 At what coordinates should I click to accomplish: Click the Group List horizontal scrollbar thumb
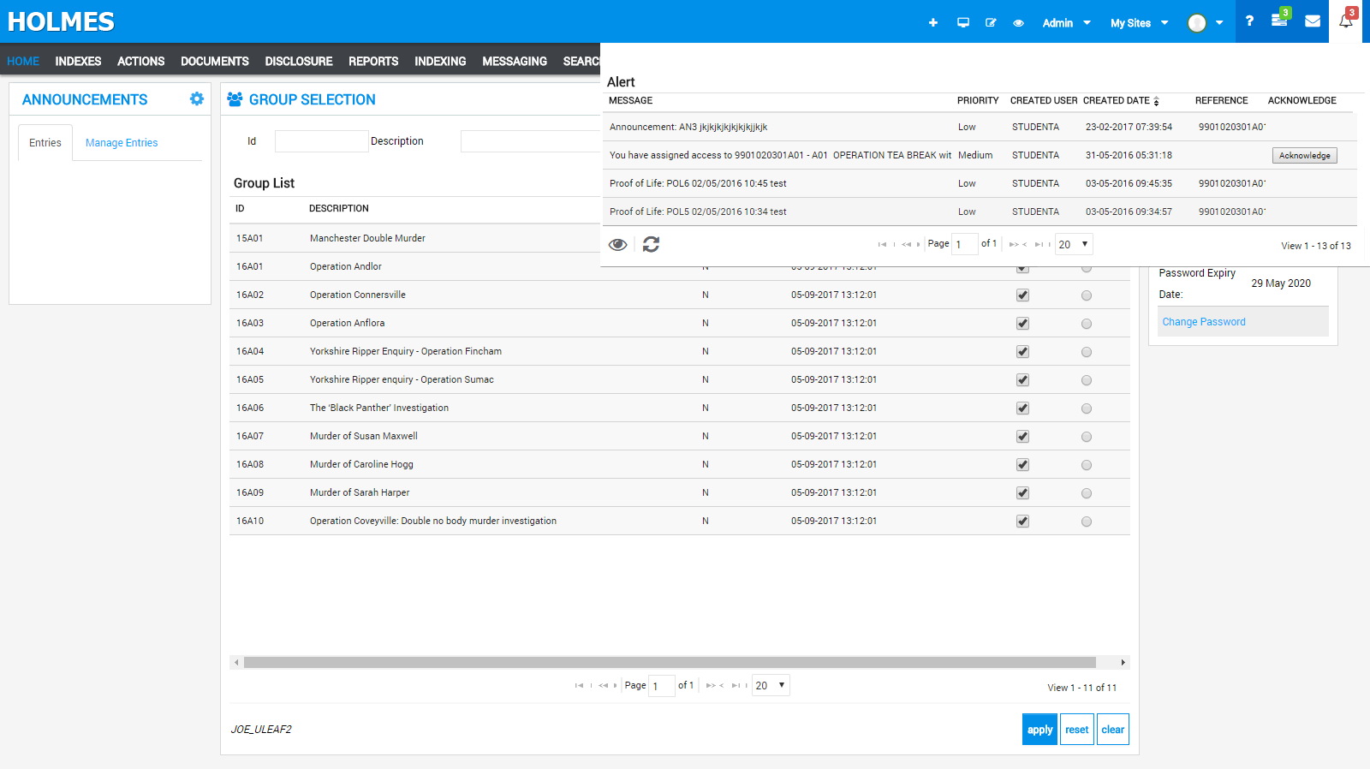pos(670,662)
